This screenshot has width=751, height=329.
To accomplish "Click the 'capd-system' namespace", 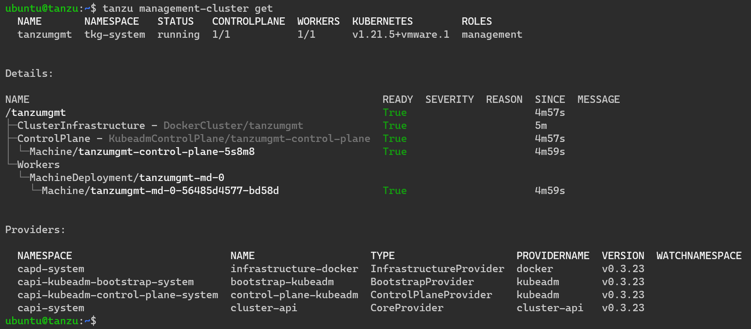I will tap(51, 269).
